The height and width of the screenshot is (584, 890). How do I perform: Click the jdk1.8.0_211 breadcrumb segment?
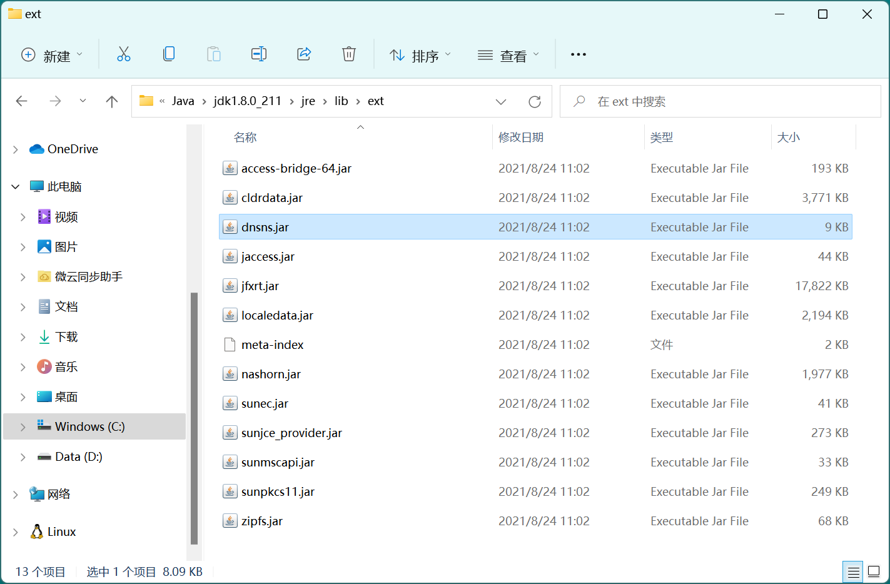point(248,101)
